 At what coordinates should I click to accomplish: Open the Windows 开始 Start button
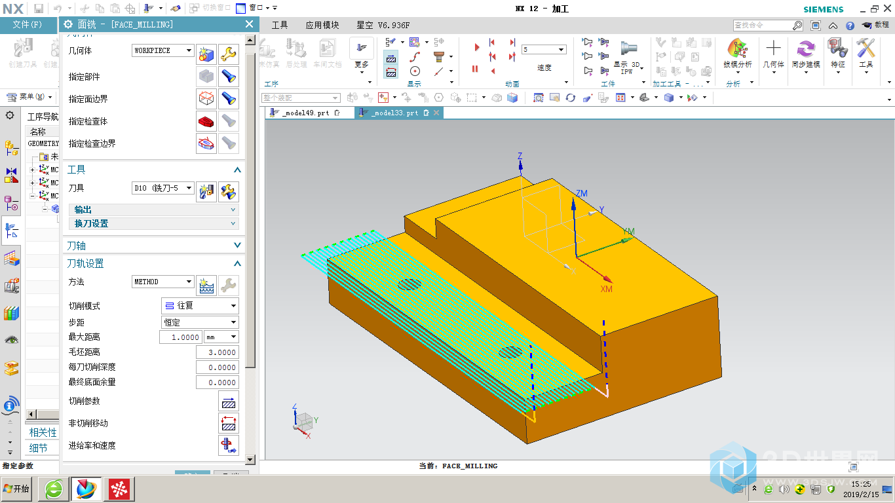coord(17,489)
